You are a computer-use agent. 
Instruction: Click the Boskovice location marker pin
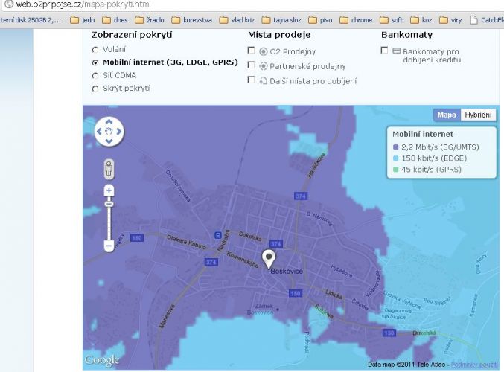tap(269, 259)
